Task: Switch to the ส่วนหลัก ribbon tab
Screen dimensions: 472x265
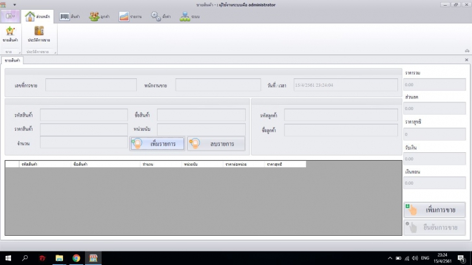Action: point(38,17)
